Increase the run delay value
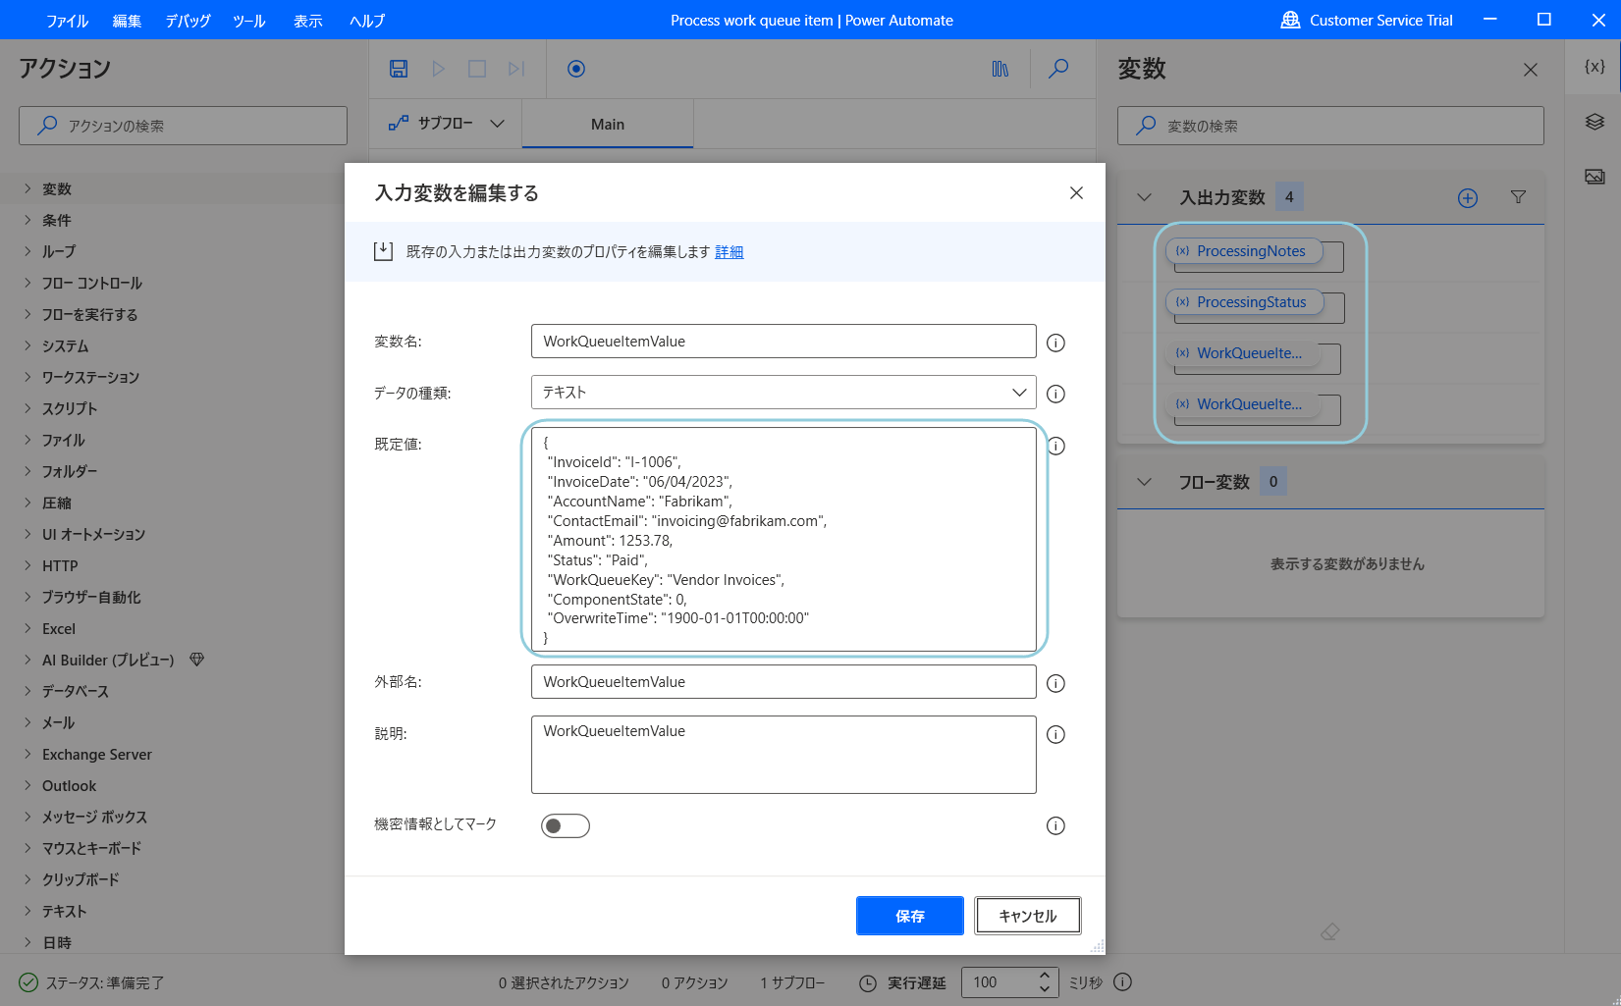Image resolution: width=1621 pixels, height=1006 pixels. (x=1045, y=976)
